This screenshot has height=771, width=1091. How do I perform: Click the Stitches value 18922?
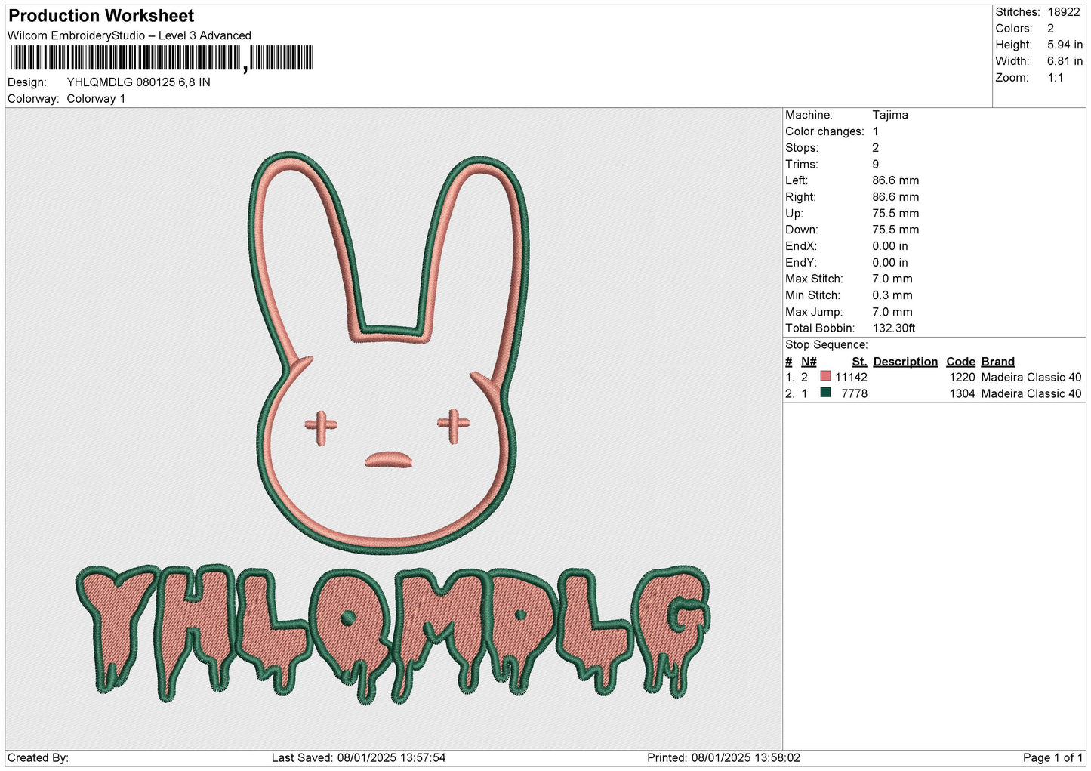[1064, 12]
